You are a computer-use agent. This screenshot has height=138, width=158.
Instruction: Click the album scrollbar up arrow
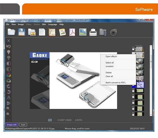point(151,46)
